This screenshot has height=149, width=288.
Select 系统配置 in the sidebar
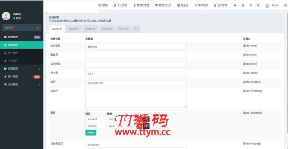[22, 45]
